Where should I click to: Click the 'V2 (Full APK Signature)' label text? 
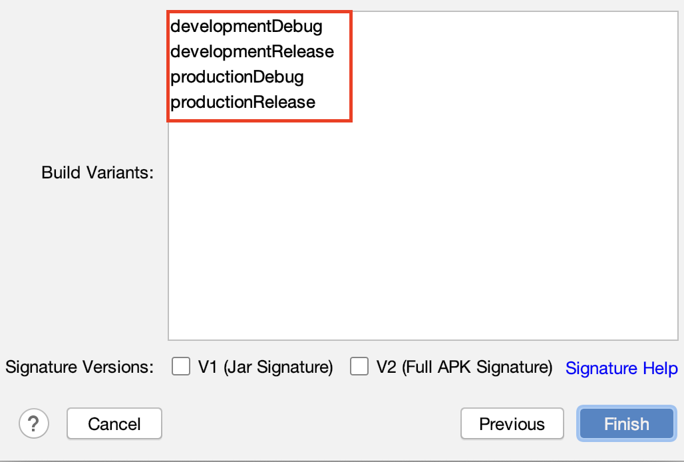pyautogui.click(x=464, y=367)
